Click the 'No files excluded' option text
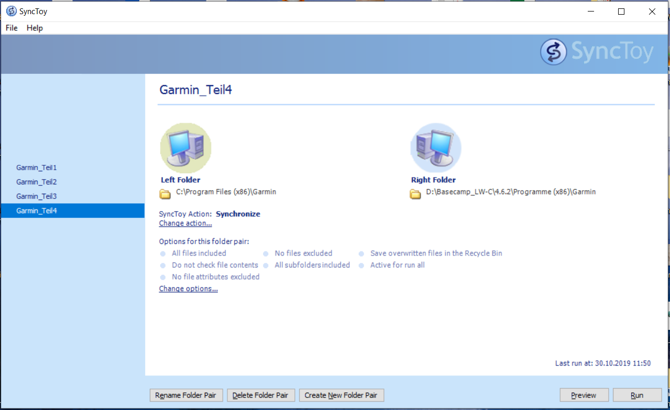 303,253
